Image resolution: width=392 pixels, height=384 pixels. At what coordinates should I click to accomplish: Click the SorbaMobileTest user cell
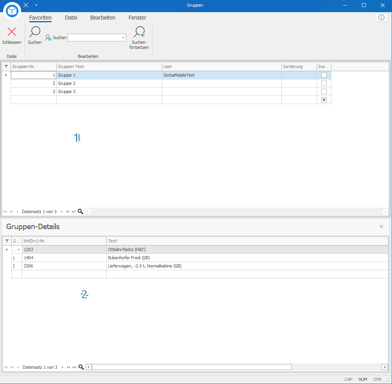pyautogui.click(x=222, y=75)
